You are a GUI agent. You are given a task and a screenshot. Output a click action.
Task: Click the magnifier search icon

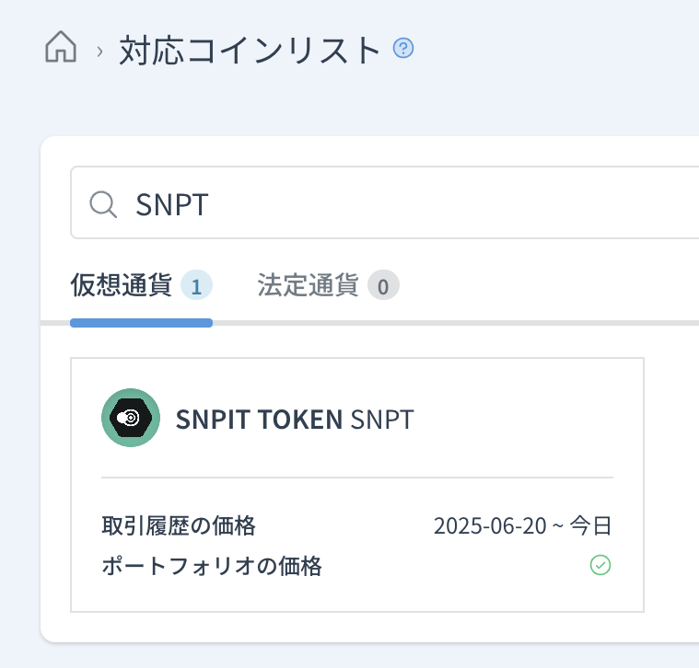pos(103,204)
